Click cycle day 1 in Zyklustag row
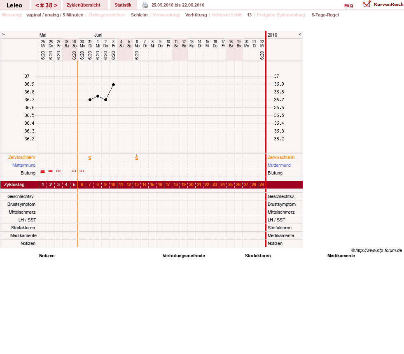The height and width of the screenshot is (354, 404). point(43,184)
